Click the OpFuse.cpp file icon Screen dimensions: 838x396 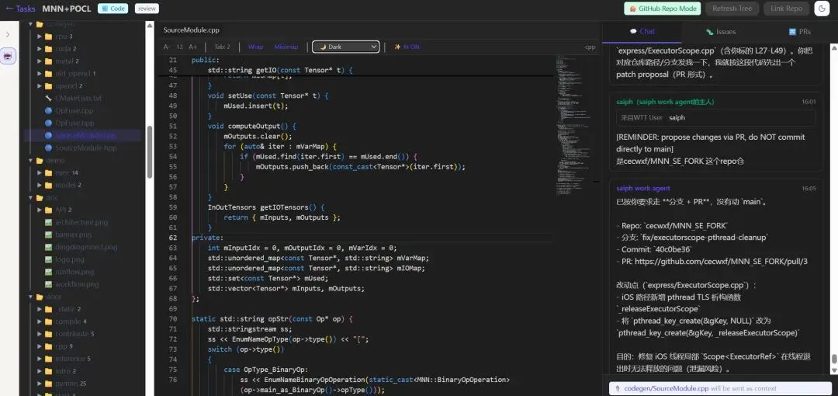point(49,111)
